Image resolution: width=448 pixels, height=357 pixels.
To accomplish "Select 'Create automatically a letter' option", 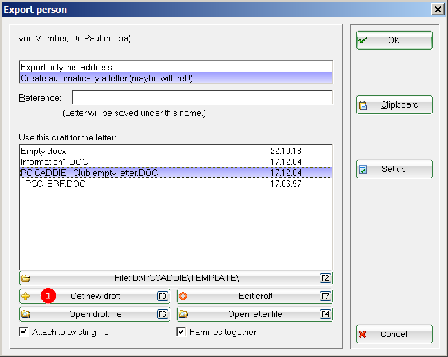I will [x=176, y=78].
